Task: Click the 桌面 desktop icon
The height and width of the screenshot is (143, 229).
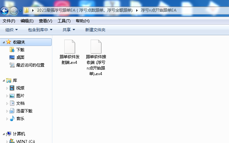Action: 12,58
